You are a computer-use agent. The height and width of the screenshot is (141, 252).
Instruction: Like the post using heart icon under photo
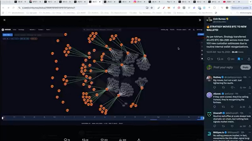click(x=102, y=139)
